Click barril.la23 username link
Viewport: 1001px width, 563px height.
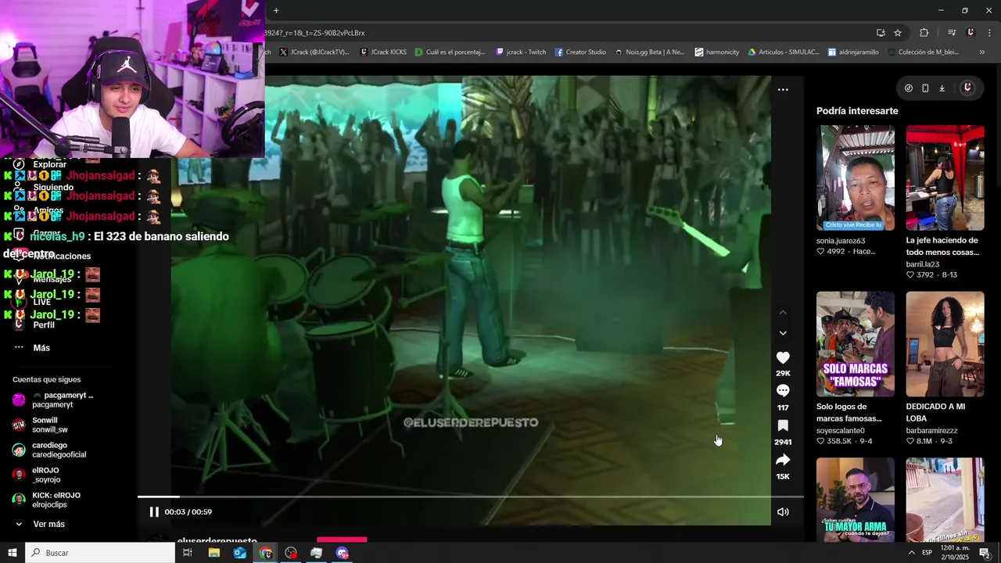[923, 264]
